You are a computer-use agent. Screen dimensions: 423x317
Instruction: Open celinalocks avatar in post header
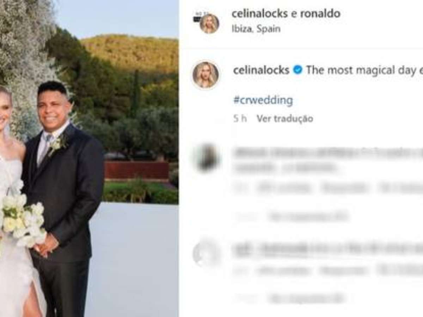[209, 24]
